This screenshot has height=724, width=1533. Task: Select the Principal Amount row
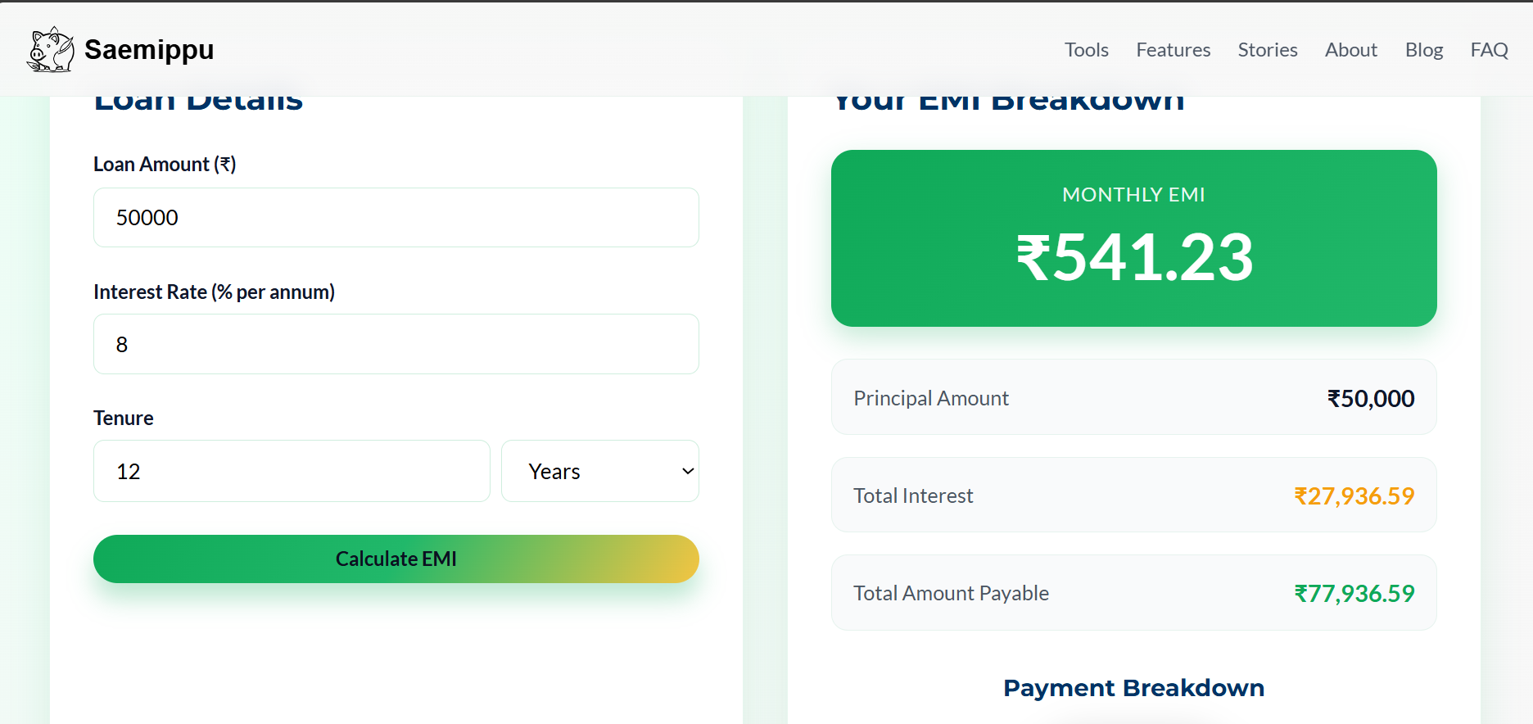(1133, 397)
